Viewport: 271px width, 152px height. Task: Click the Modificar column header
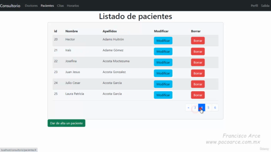pos(161,31)
